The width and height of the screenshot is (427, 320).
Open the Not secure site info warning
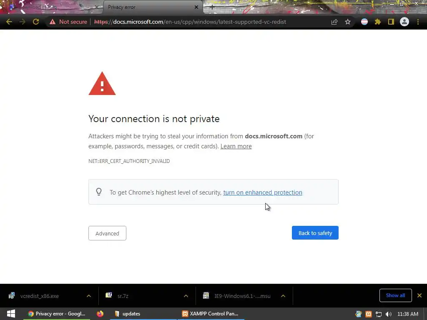tap(68, 22)
